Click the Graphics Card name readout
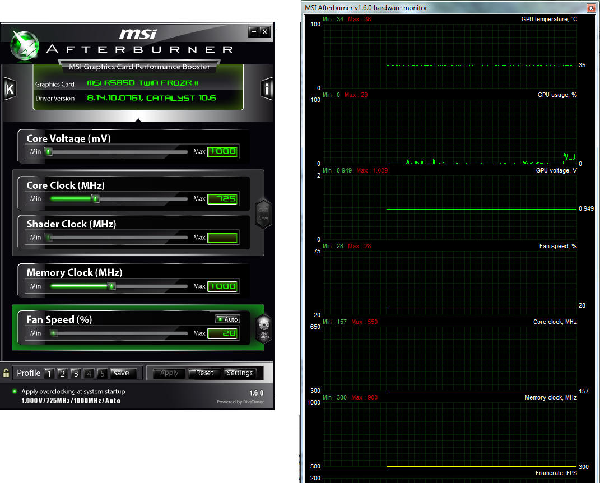600x483 pixels. [143, 83]
